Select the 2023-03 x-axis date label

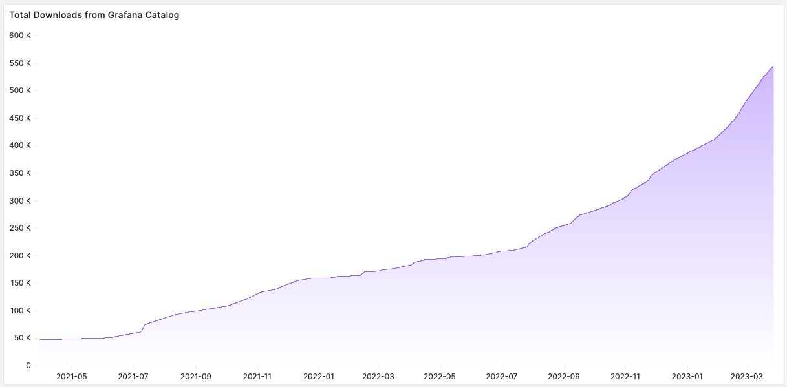pyautogui.click(x=747, y=376)
